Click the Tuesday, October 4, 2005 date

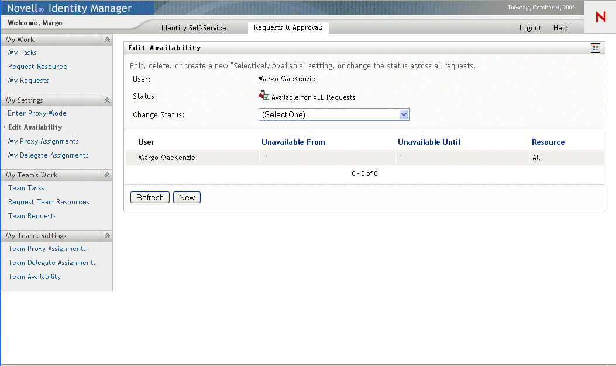(x=541, y=8)
